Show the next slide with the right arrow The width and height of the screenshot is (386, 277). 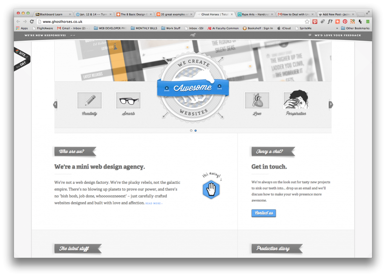(x=331, y=105)
